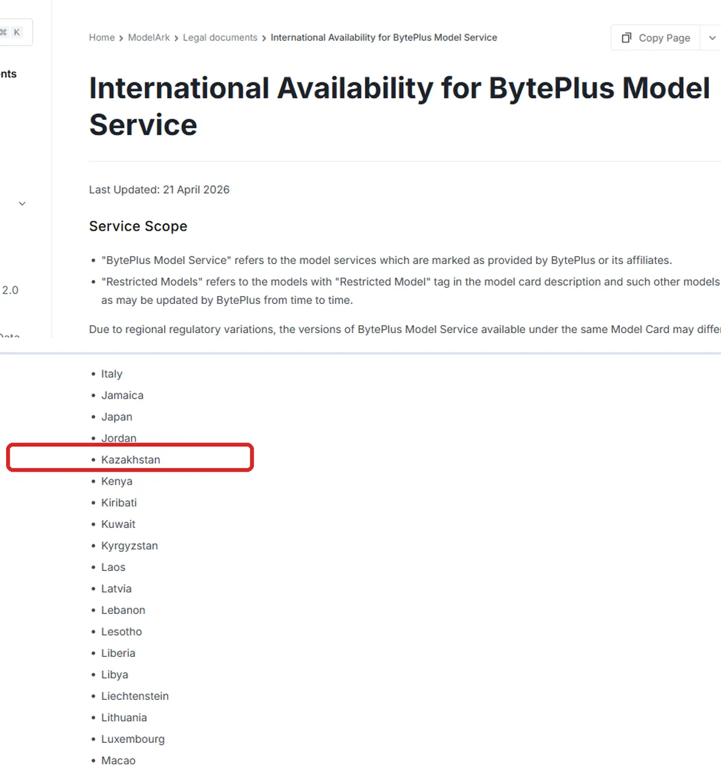This screenshot has height=775, width=721.
Task: Go to the Home breadcrumb
Action: pos(102,38)
